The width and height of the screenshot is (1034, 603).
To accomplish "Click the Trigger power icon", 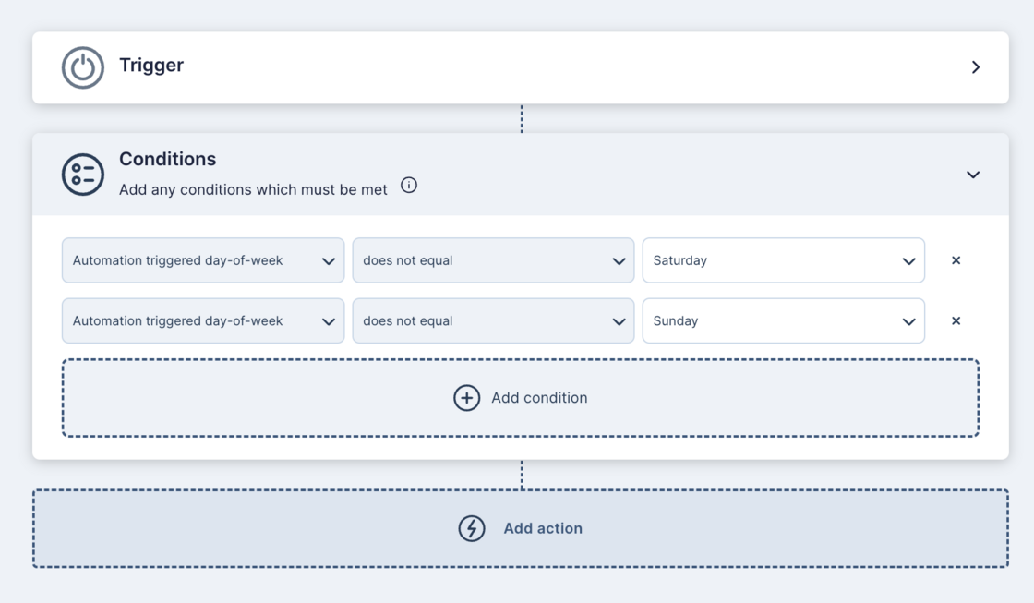I will click(83, 67).
